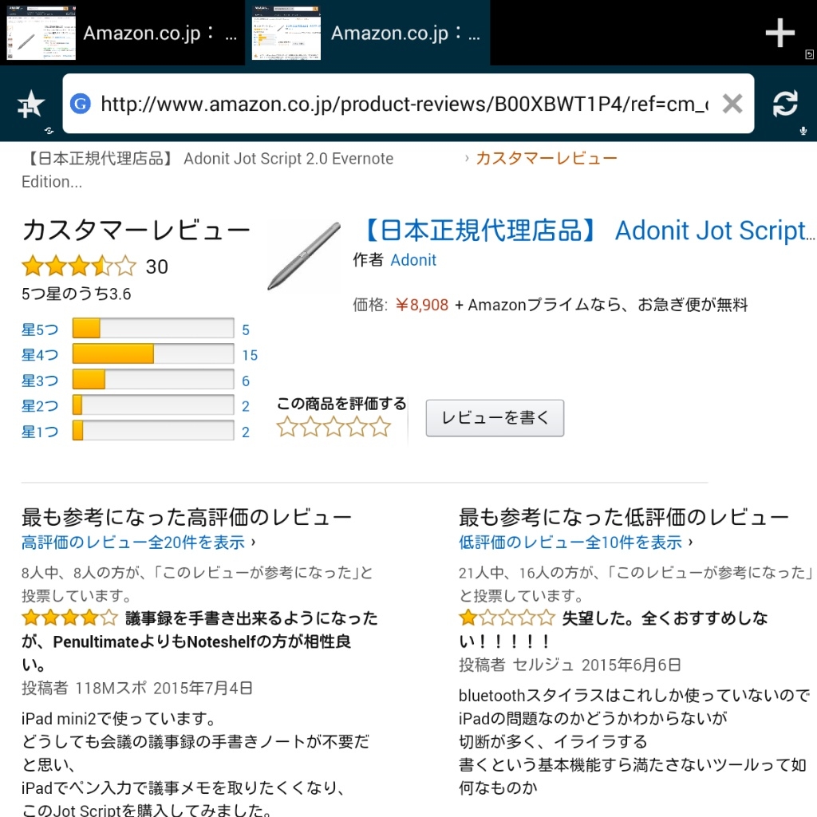The width and height of the screenshot is (817, 817).
Task: Tap the chevron after 低評価のレビュー全10件を表示
Action: [690, 543]
